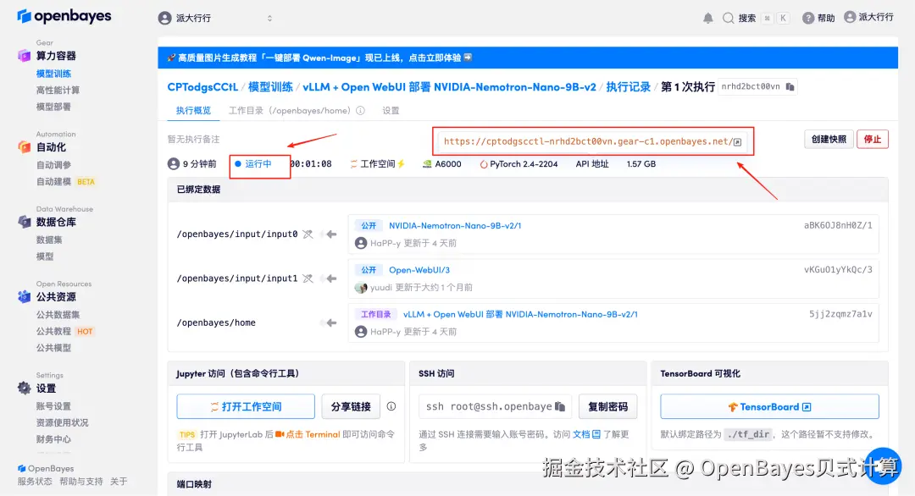Click the 数据仓库 Data Warehouse section icon
The height and width of the screenshot is (496, 915).
pyautogui.click(x=24, y=222)
